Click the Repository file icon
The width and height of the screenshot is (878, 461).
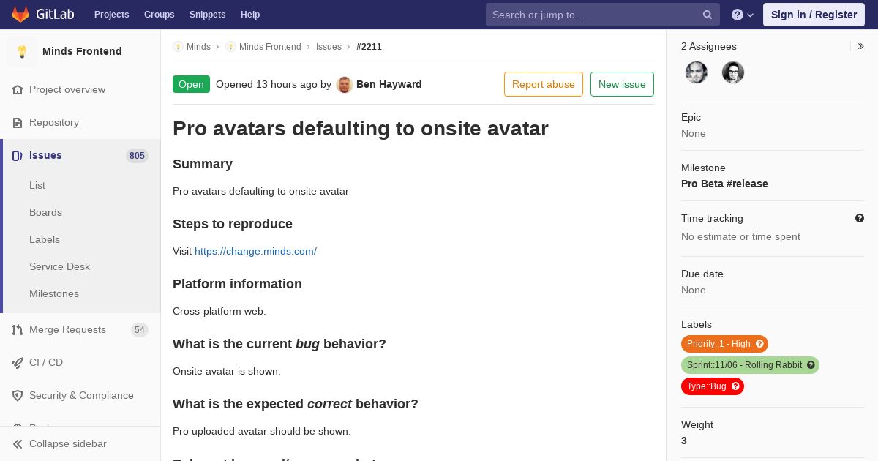tap(18, 122)
